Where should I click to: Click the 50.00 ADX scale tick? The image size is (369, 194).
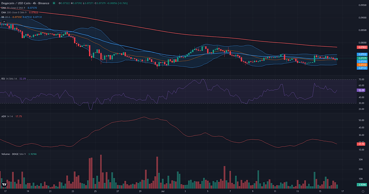pos(361,120)
